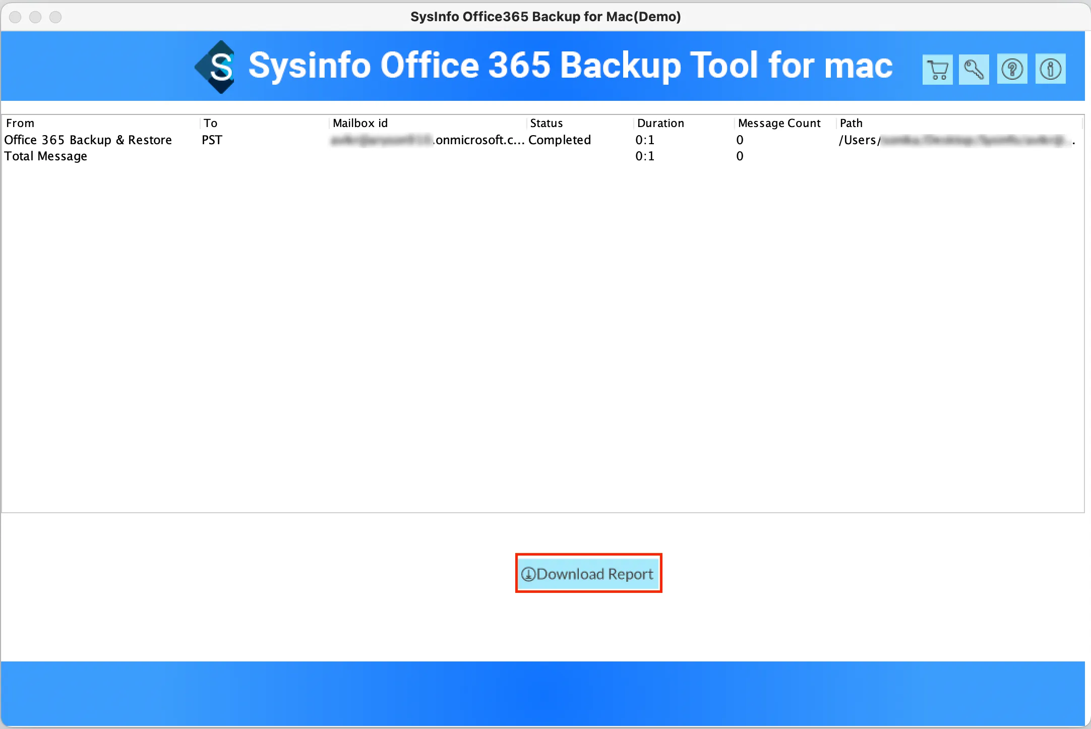
Task: Click the Duration column header
Action: [660, 123]
